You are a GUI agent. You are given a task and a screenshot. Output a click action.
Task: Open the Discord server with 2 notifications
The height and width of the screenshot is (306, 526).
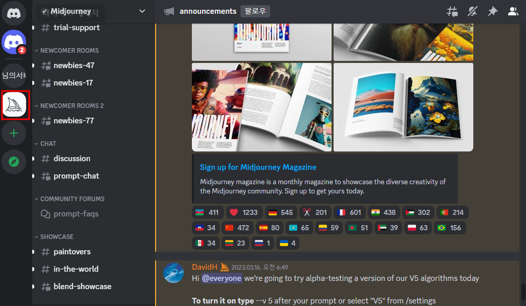pyautogui.click(x=14, y=42)
